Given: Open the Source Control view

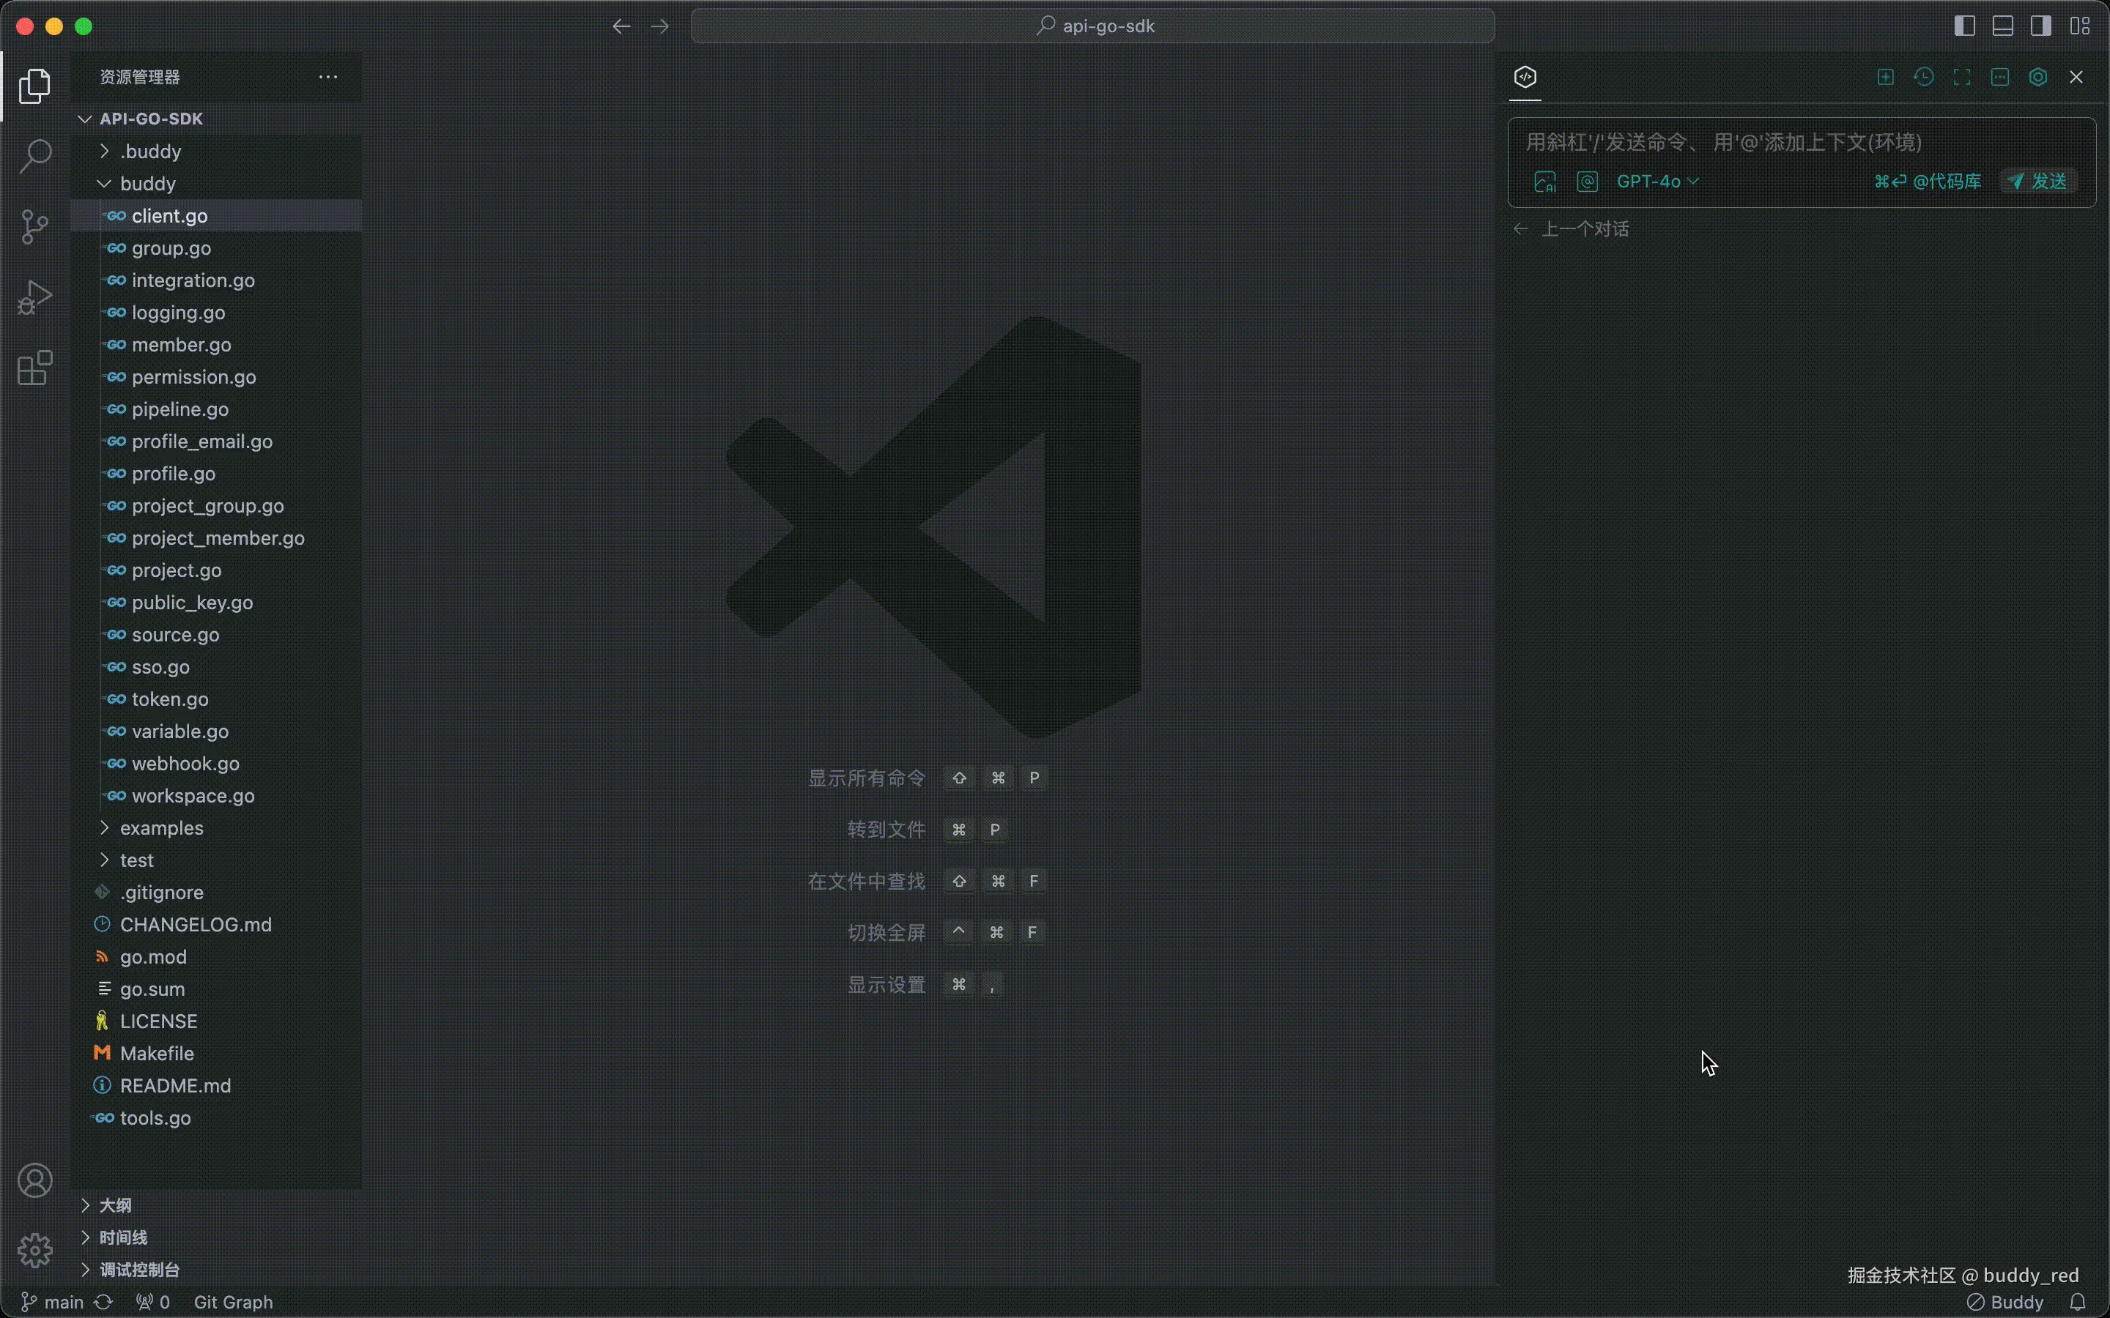Looking at the screenshot, I should pyautogui.click(x=35, y=227).
